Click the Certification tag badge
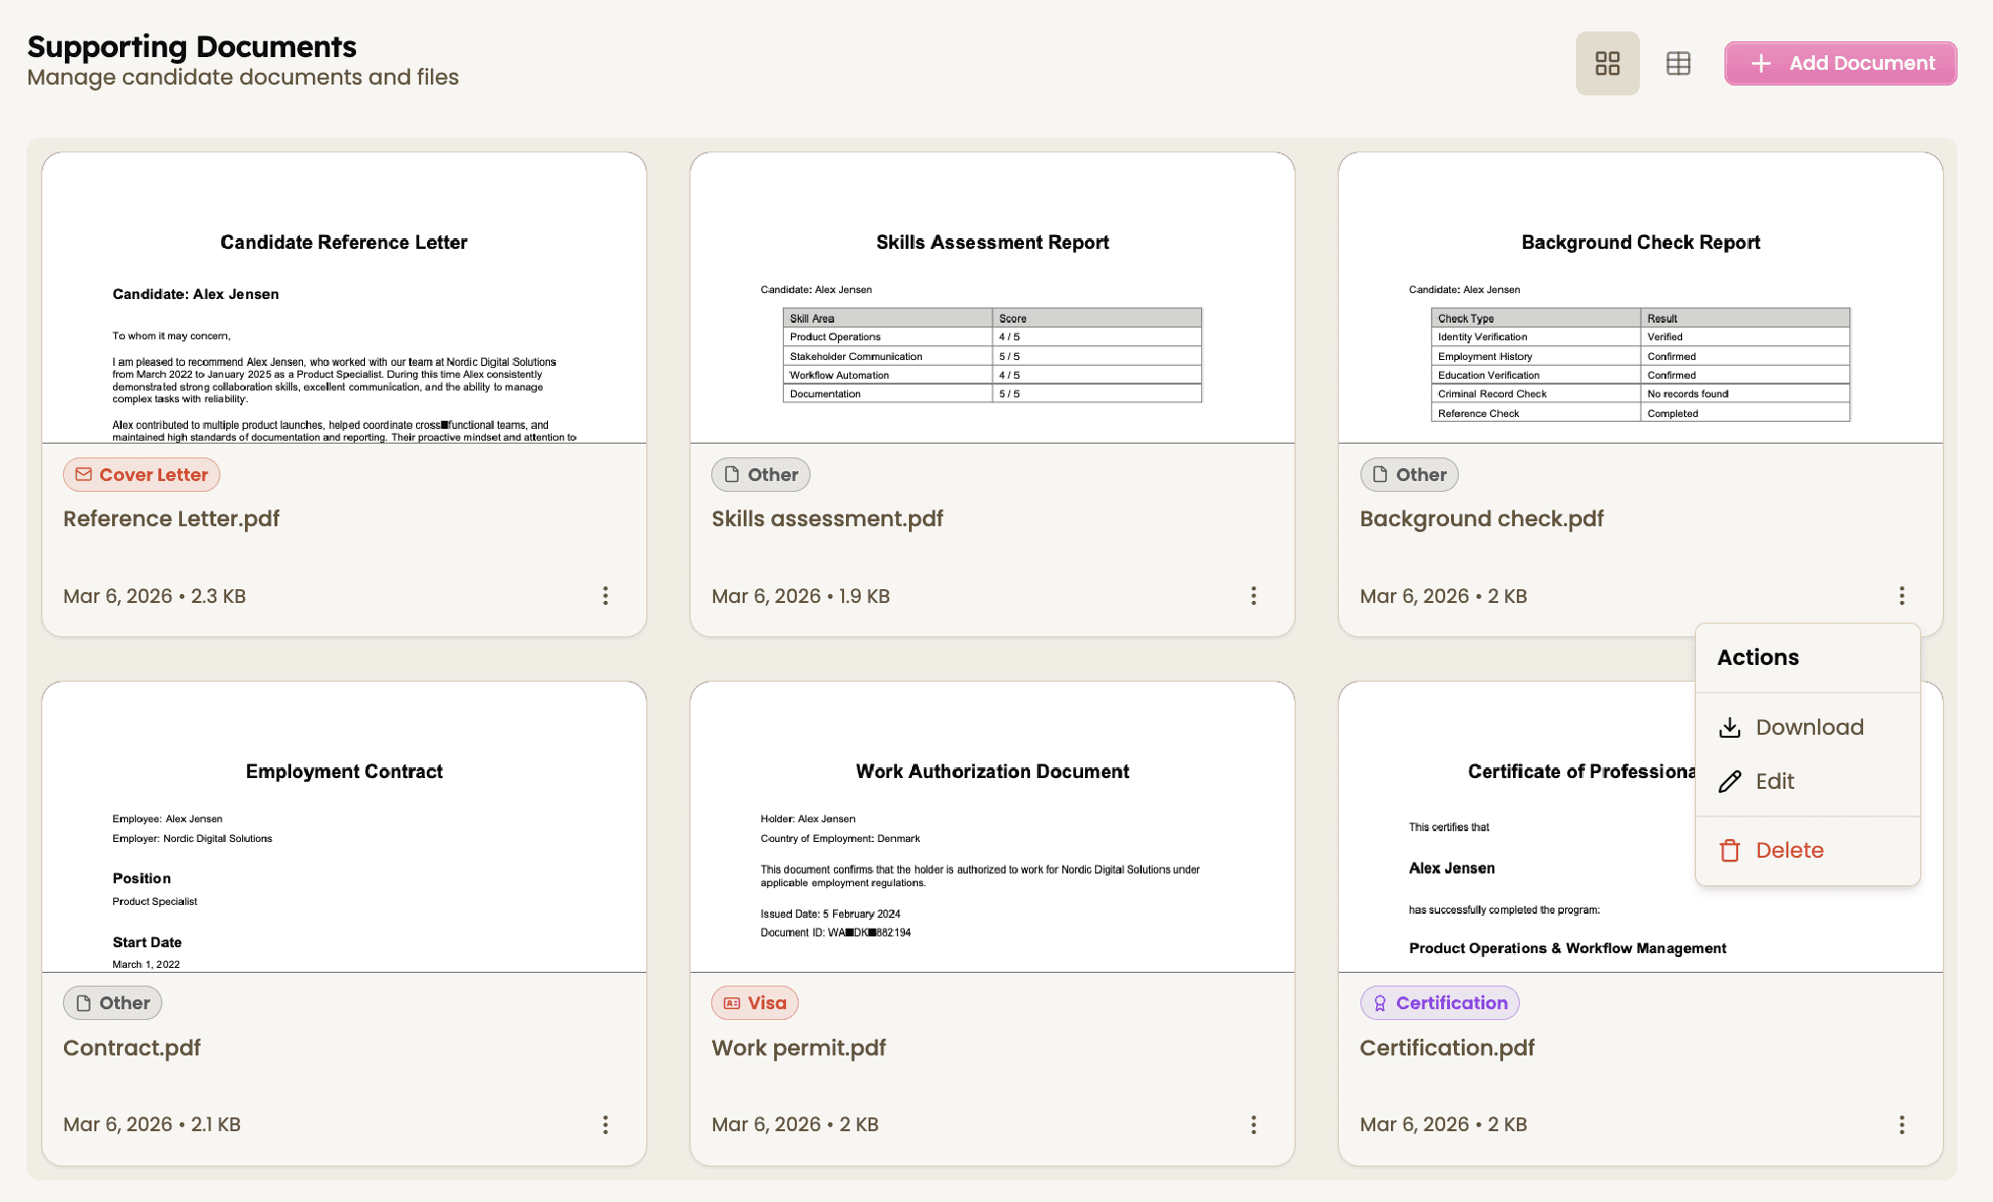 [x=1439, y=1003]
